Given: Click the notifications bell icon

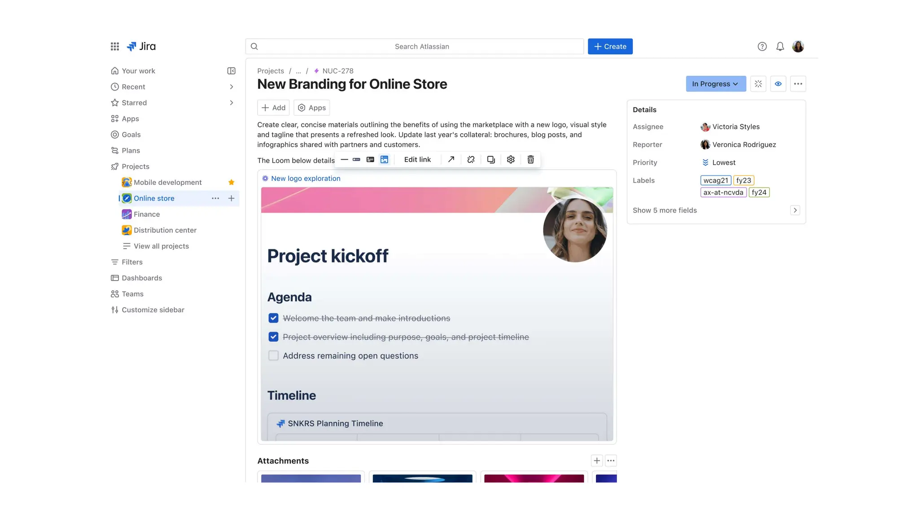Looking at the screenshot, I should (x=780, y=46).
